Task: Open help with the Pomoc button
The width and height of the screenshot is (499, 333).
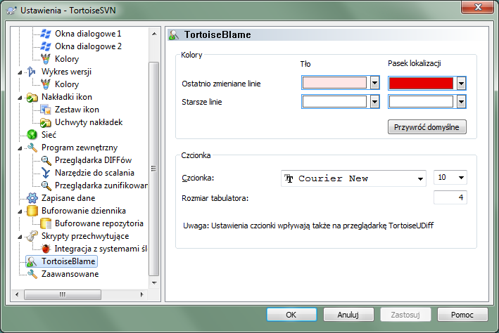Action: click(x=462, y=315)
